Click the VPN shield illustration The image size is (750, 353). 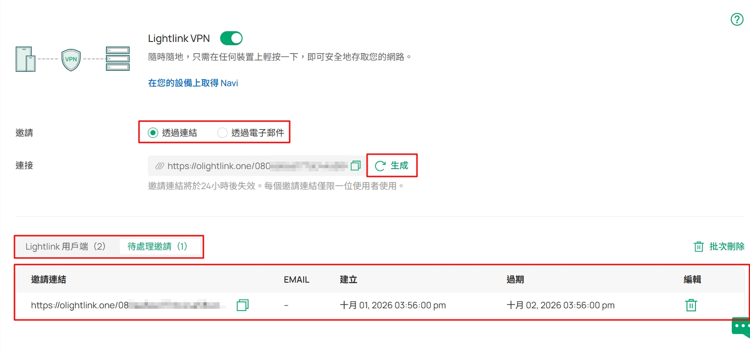click(71, 60)
